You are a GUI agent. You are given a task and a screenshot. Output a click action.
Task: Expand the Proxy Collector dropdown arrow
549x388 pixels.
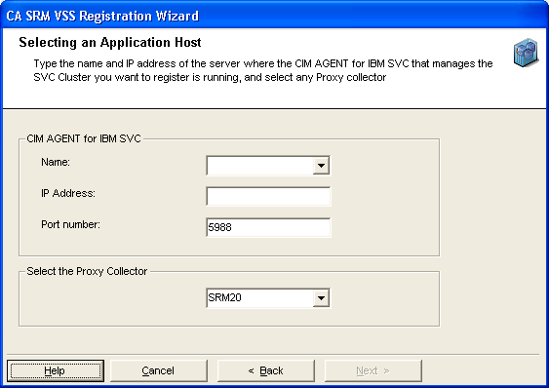321,298
